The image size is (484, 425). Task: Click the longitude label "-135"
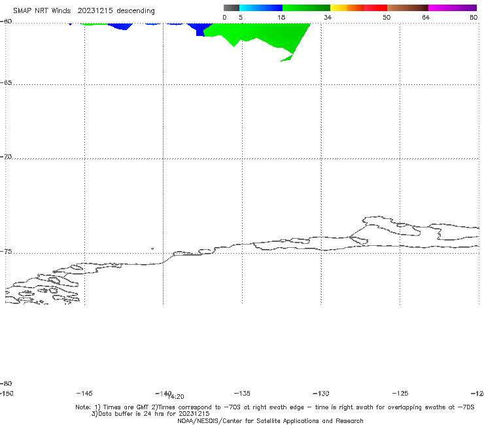(x=242, y=393)
